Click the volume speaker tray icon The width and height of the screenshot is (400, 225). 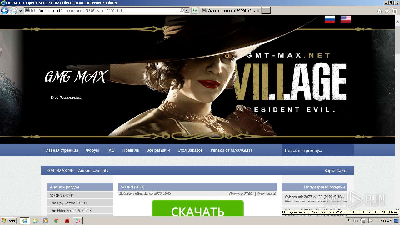(356, 221)
